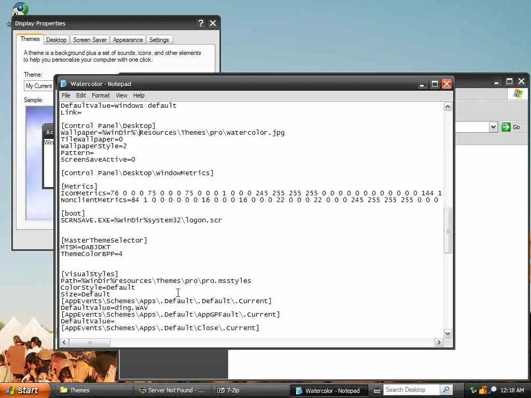The image size is (531, 398).
Task: Click the green arrow icon in the system tray
Action: click(473, 390)
